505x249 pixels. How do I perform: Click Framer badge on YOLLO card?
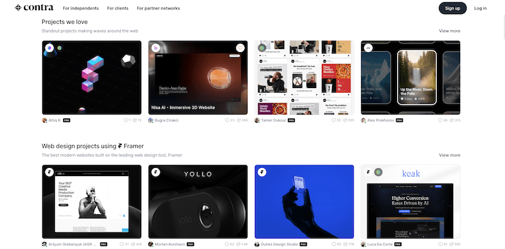(x=156, y=172)
